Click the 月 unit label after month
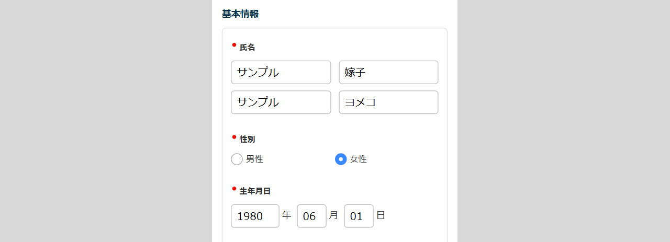The image size is (670, 242). click(333, 215)
